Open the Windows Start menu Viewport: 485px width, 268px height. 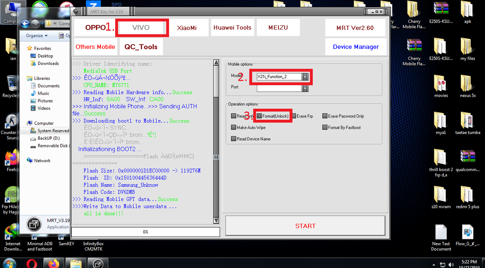click(x=9, y=263)
